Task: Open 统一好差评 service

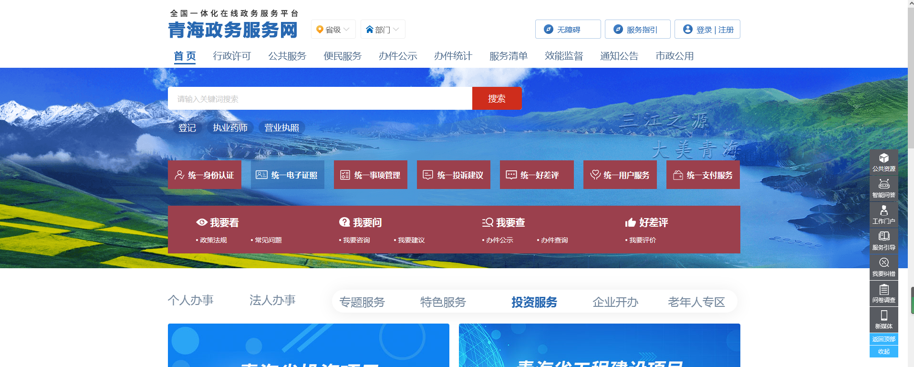Action: pos(537,175)
